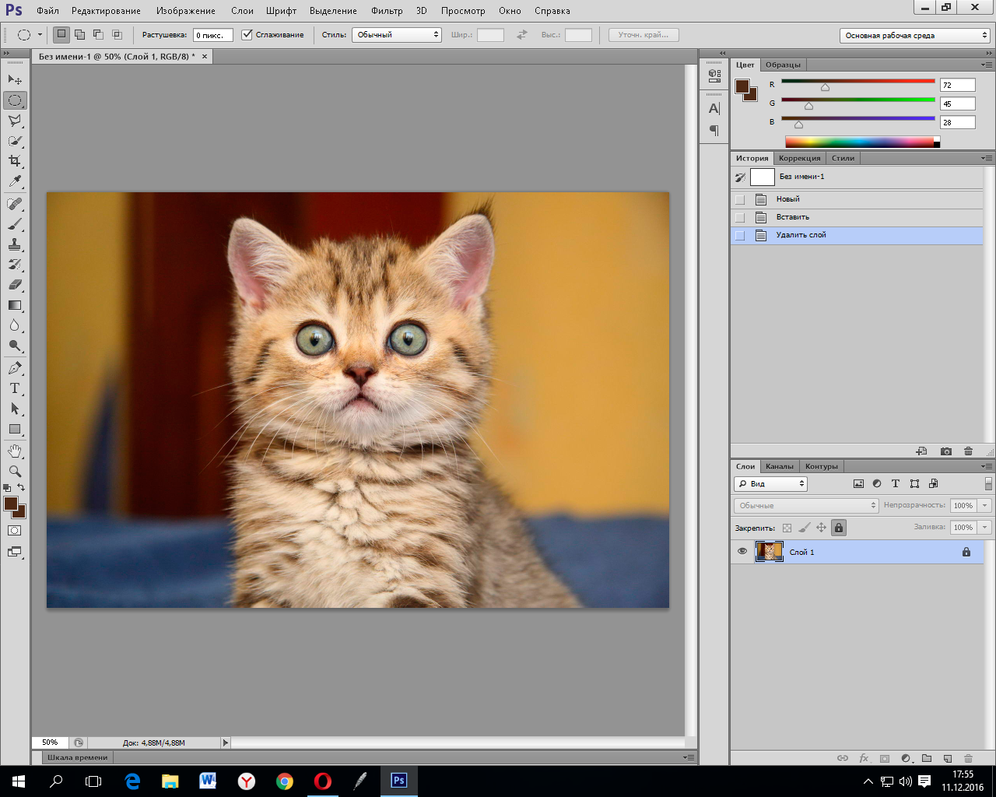
Task: Select the Rectangle shape tool
Action: point(15,429)
